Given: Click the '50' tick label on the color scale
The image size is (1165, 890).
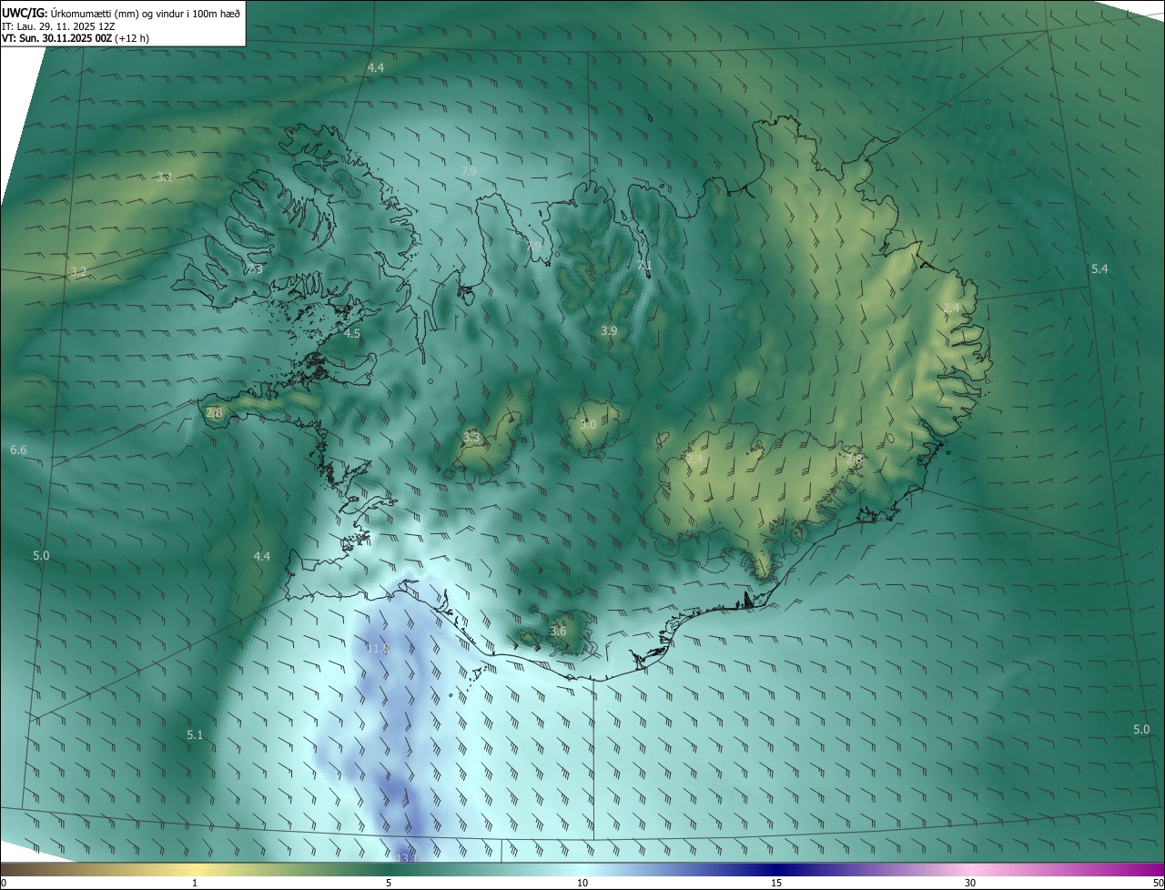Looking at the screenshot, I should (1158, 884).
